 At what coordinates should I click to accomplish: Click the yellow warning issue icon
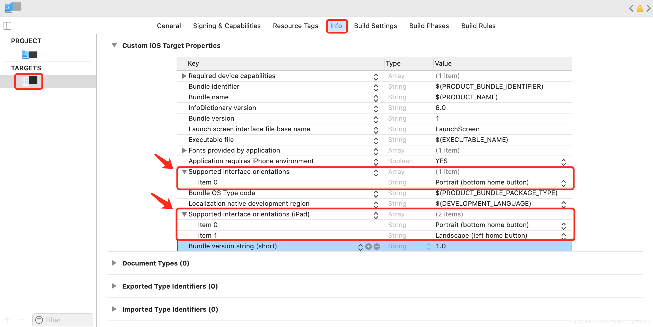640,8
